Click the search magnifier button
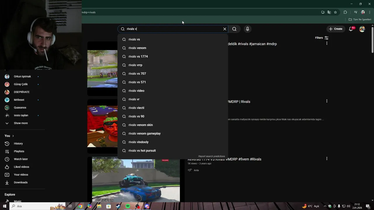This screenshot has width=374, height=210. click(234, 29)
